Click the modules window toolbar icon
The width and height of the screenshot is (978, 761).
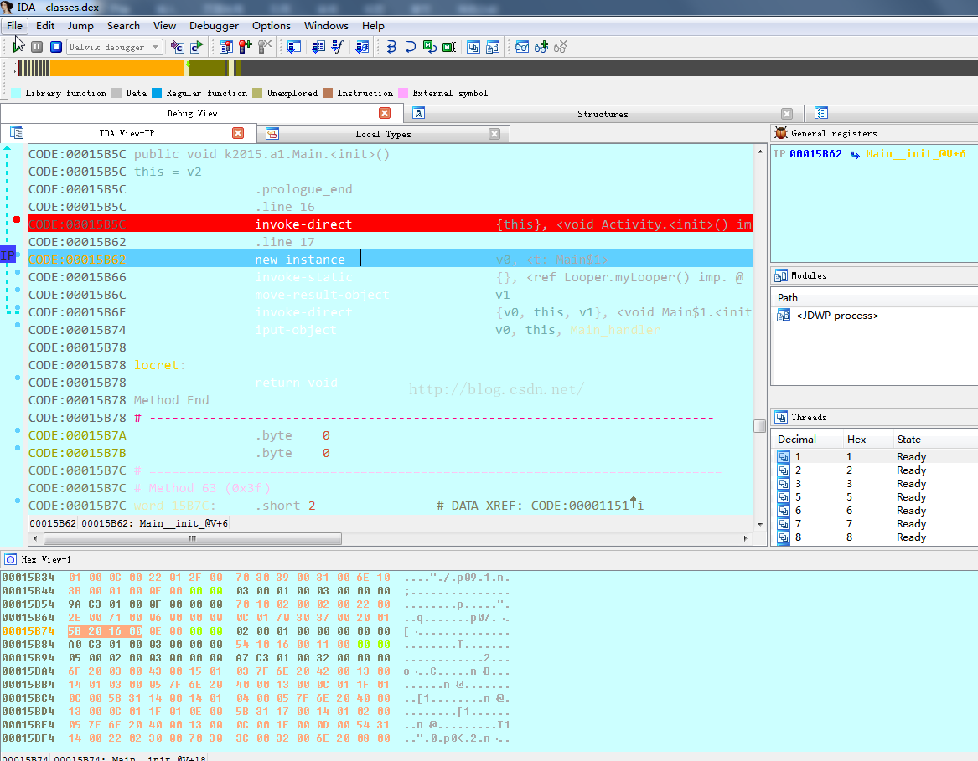click(x=493, y=47)
